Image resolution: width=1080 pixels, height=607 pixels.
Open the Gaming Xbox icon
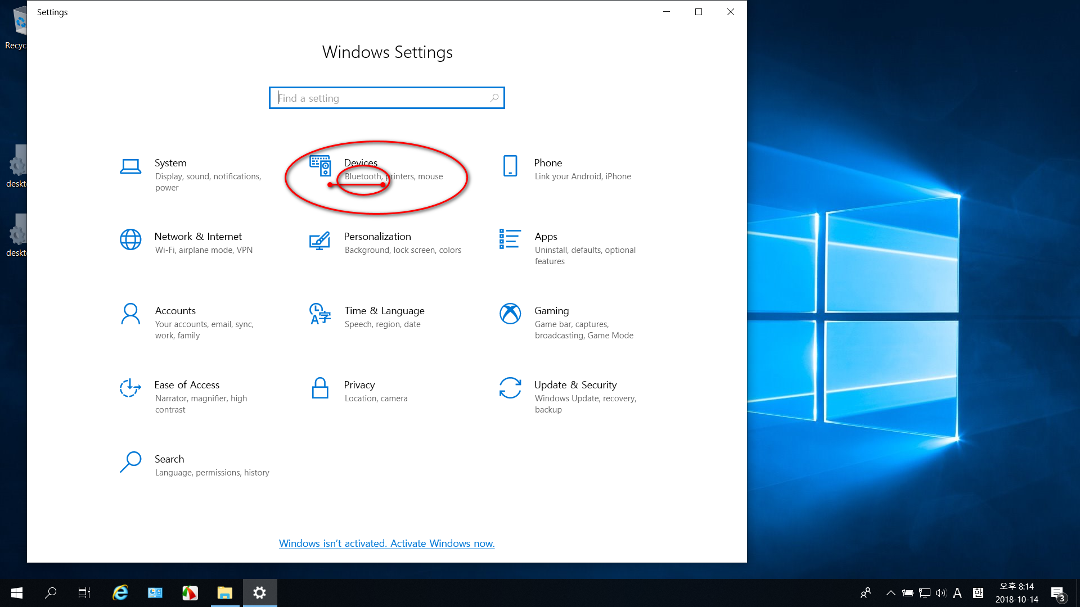point(510,314)
